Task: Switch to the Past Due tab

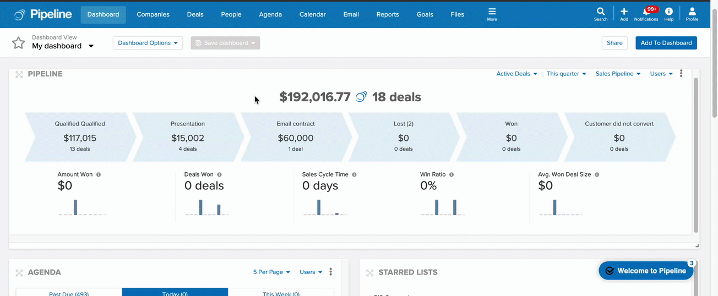Action: tap(69, 292)
